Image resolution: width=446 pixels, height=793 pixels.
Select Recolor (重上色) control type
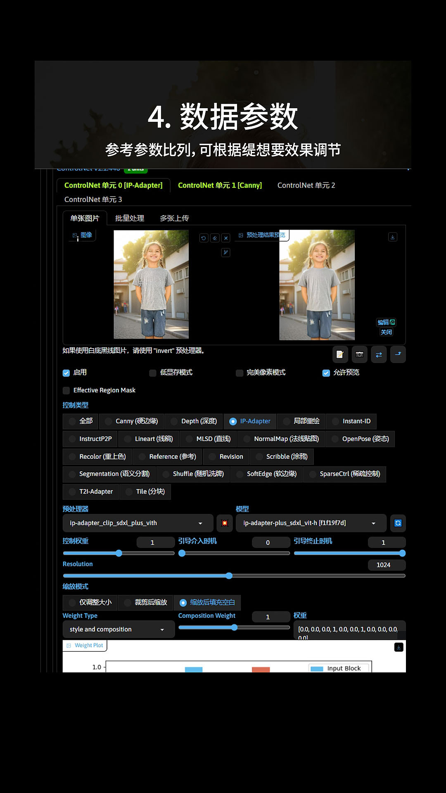97,457
